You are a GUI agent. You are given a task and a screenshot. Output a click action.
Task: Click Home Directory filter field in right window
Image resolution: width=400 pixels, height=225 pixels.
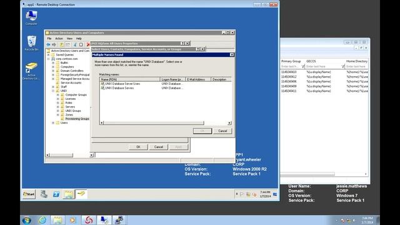357,66
